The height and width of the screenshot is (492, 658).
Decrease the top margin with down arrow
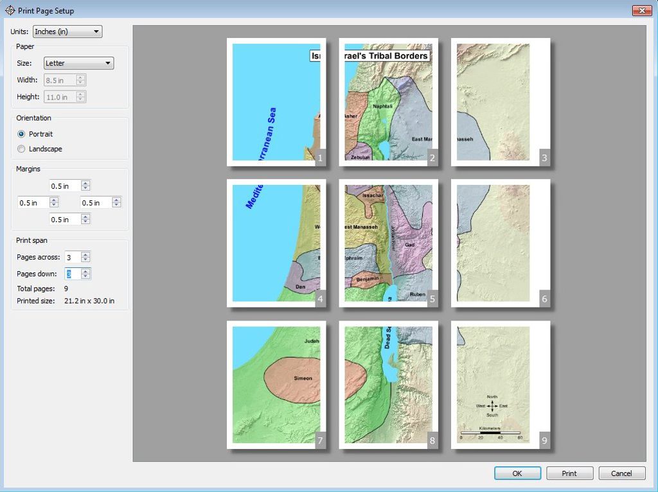tap(85, 188)
